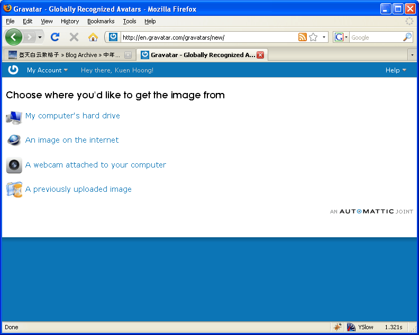This screenshot has height=335, width=419.
Task: Click the Home icon in the toolbar
Action: tap(93, 37)
